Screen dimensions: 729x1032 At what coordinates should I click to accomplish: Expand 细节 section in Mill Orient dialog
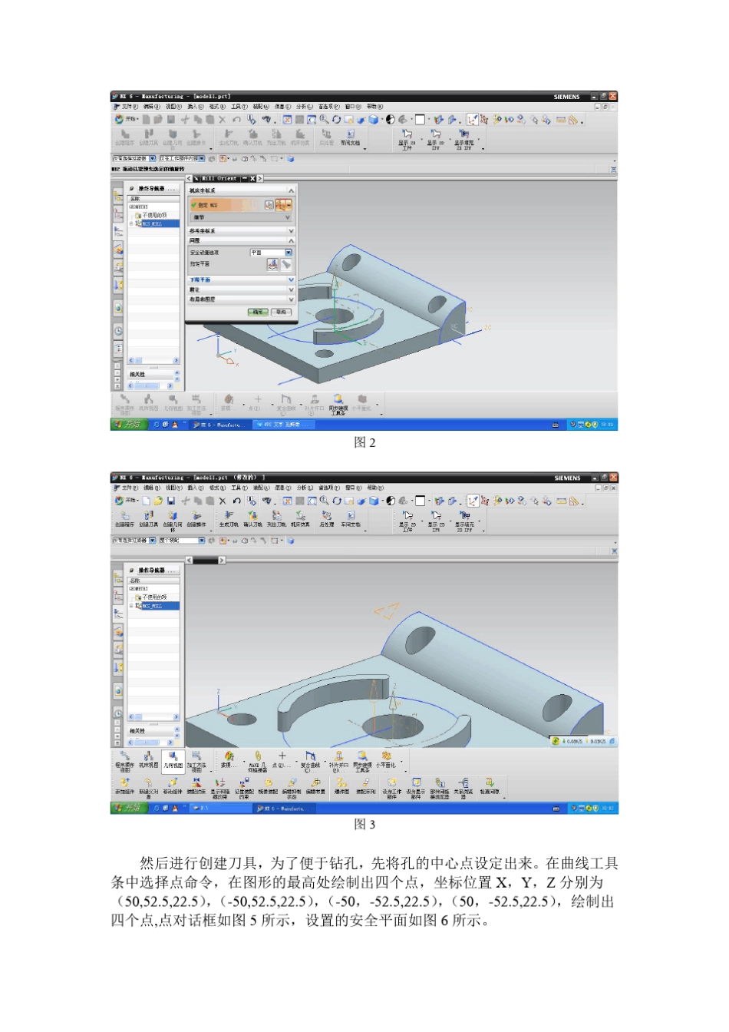point(288,217)
